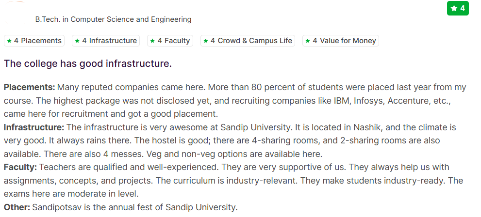Click the word Sandipotsav in the last line

(55, 207)
